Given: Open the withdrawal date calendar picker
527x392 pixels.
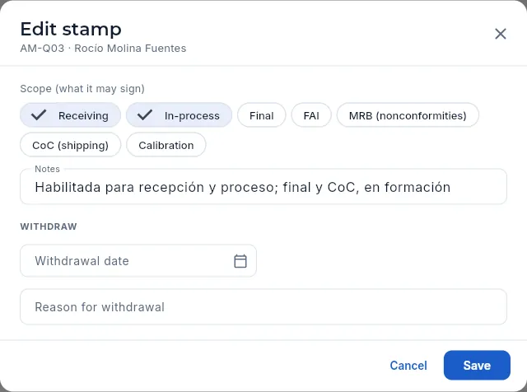Looking at the screenshot, I should click(240, 261).
